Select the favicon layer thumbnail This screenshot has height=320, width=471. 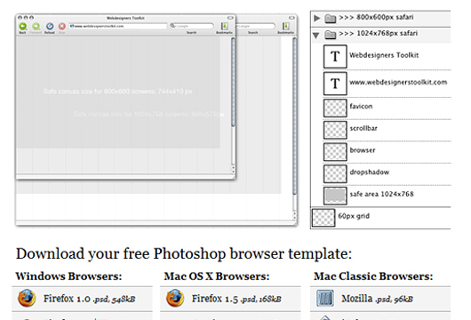coord(335,108)
